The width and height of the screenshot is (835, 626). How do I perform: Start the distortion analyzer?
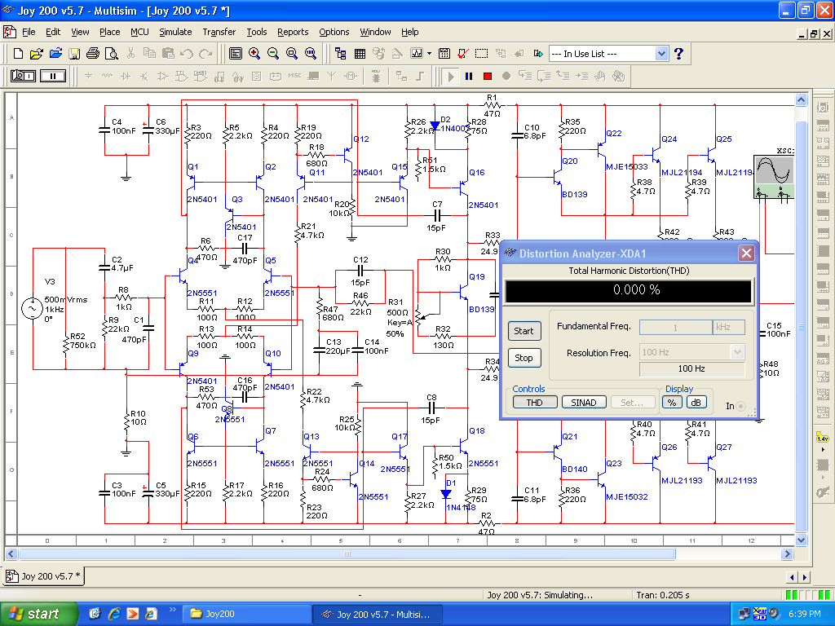(524, 331)
